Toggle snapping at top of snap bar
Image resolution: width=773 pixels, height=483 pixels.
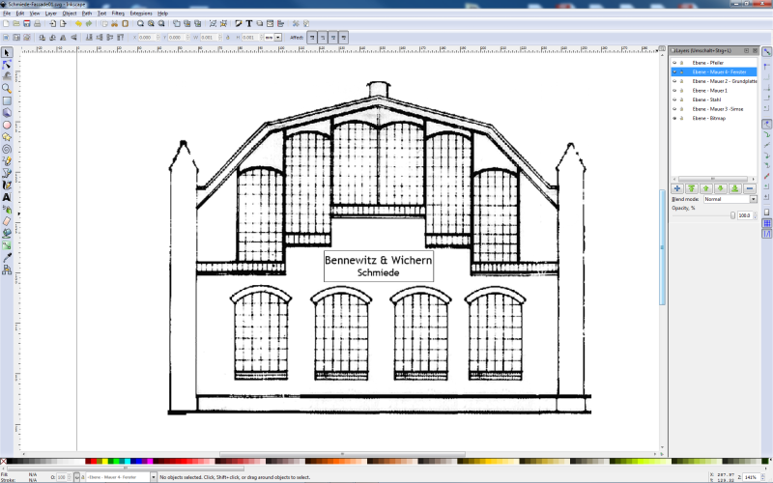coord(766,52)
